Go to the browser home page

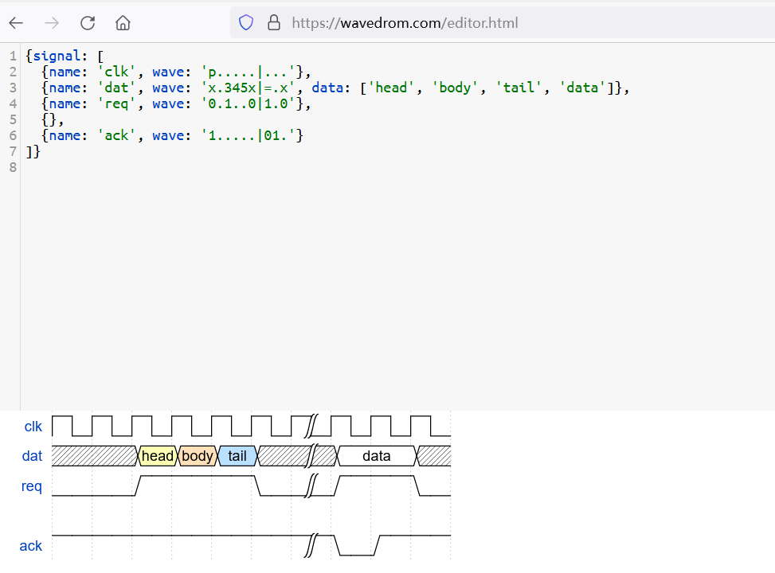pos(123,23)
